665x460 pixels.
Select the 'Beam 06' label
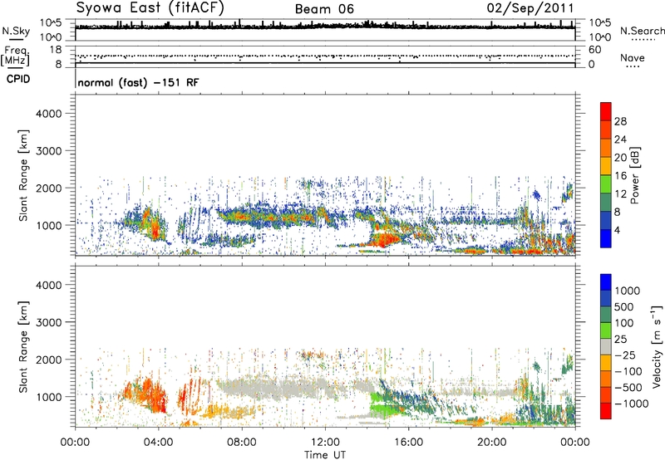click(324, 9)
